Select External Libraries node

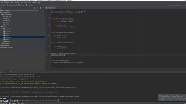4,46
